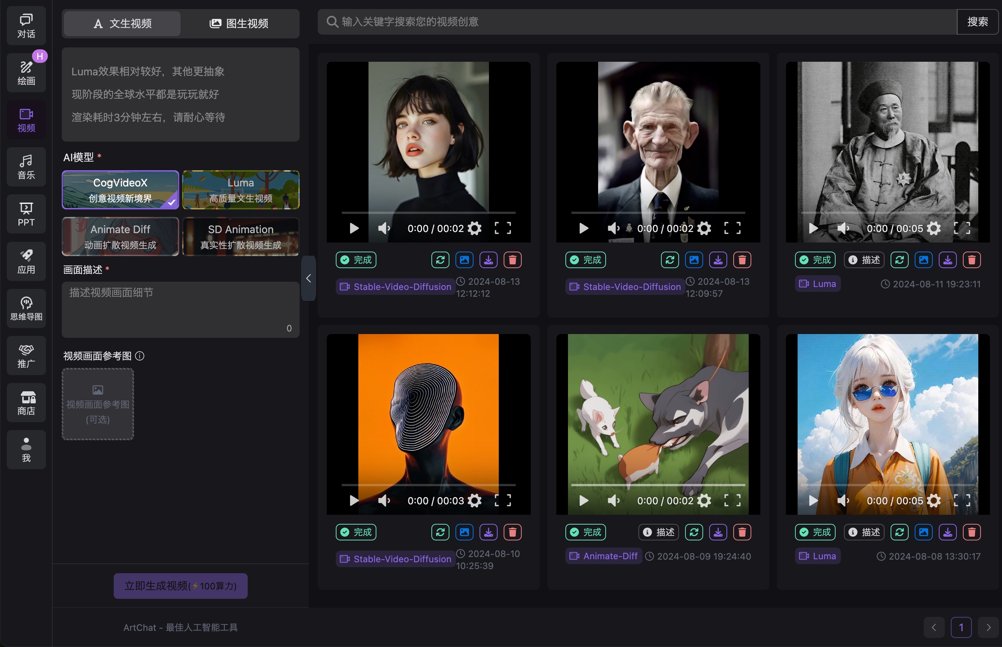Image resolution: width=1002 pixels, height=647 pixels.
Task: Regenerate the Animate-Diff 19:24:40 video
Action: coord(694,532)
